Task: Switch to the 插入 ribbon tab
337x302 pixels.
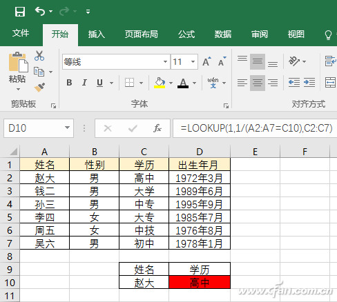Action: click(x=97, y=34)
